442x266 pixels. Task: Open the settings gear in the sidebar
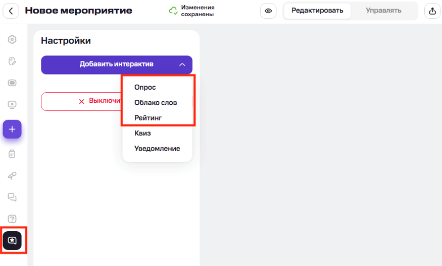12,39
